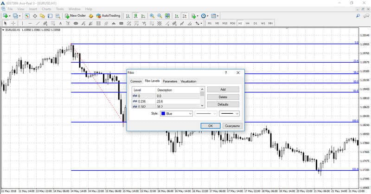Open the line style dropdown in Fibo dialog
This screenshot has width=371, height=194.
click(x=205, y=114)
